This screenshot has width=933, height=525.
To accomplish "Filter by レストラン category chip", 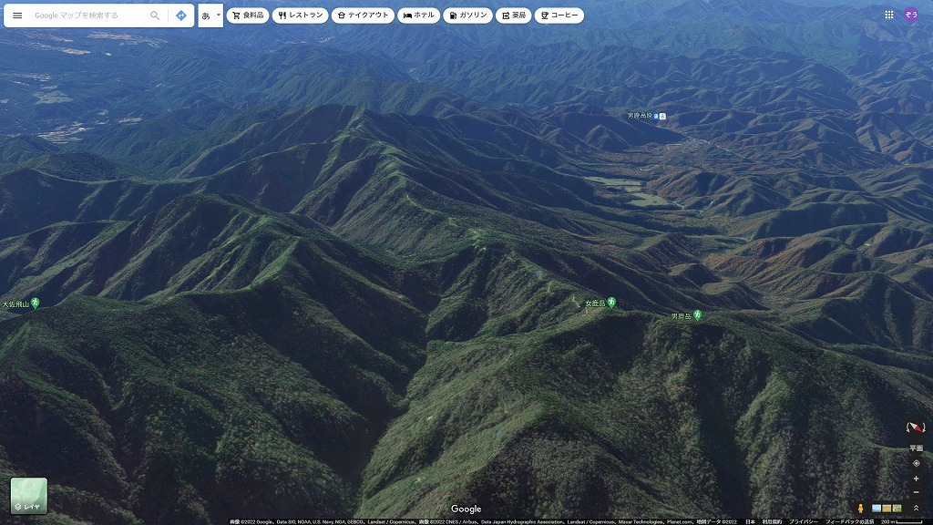I will (299, 15).
